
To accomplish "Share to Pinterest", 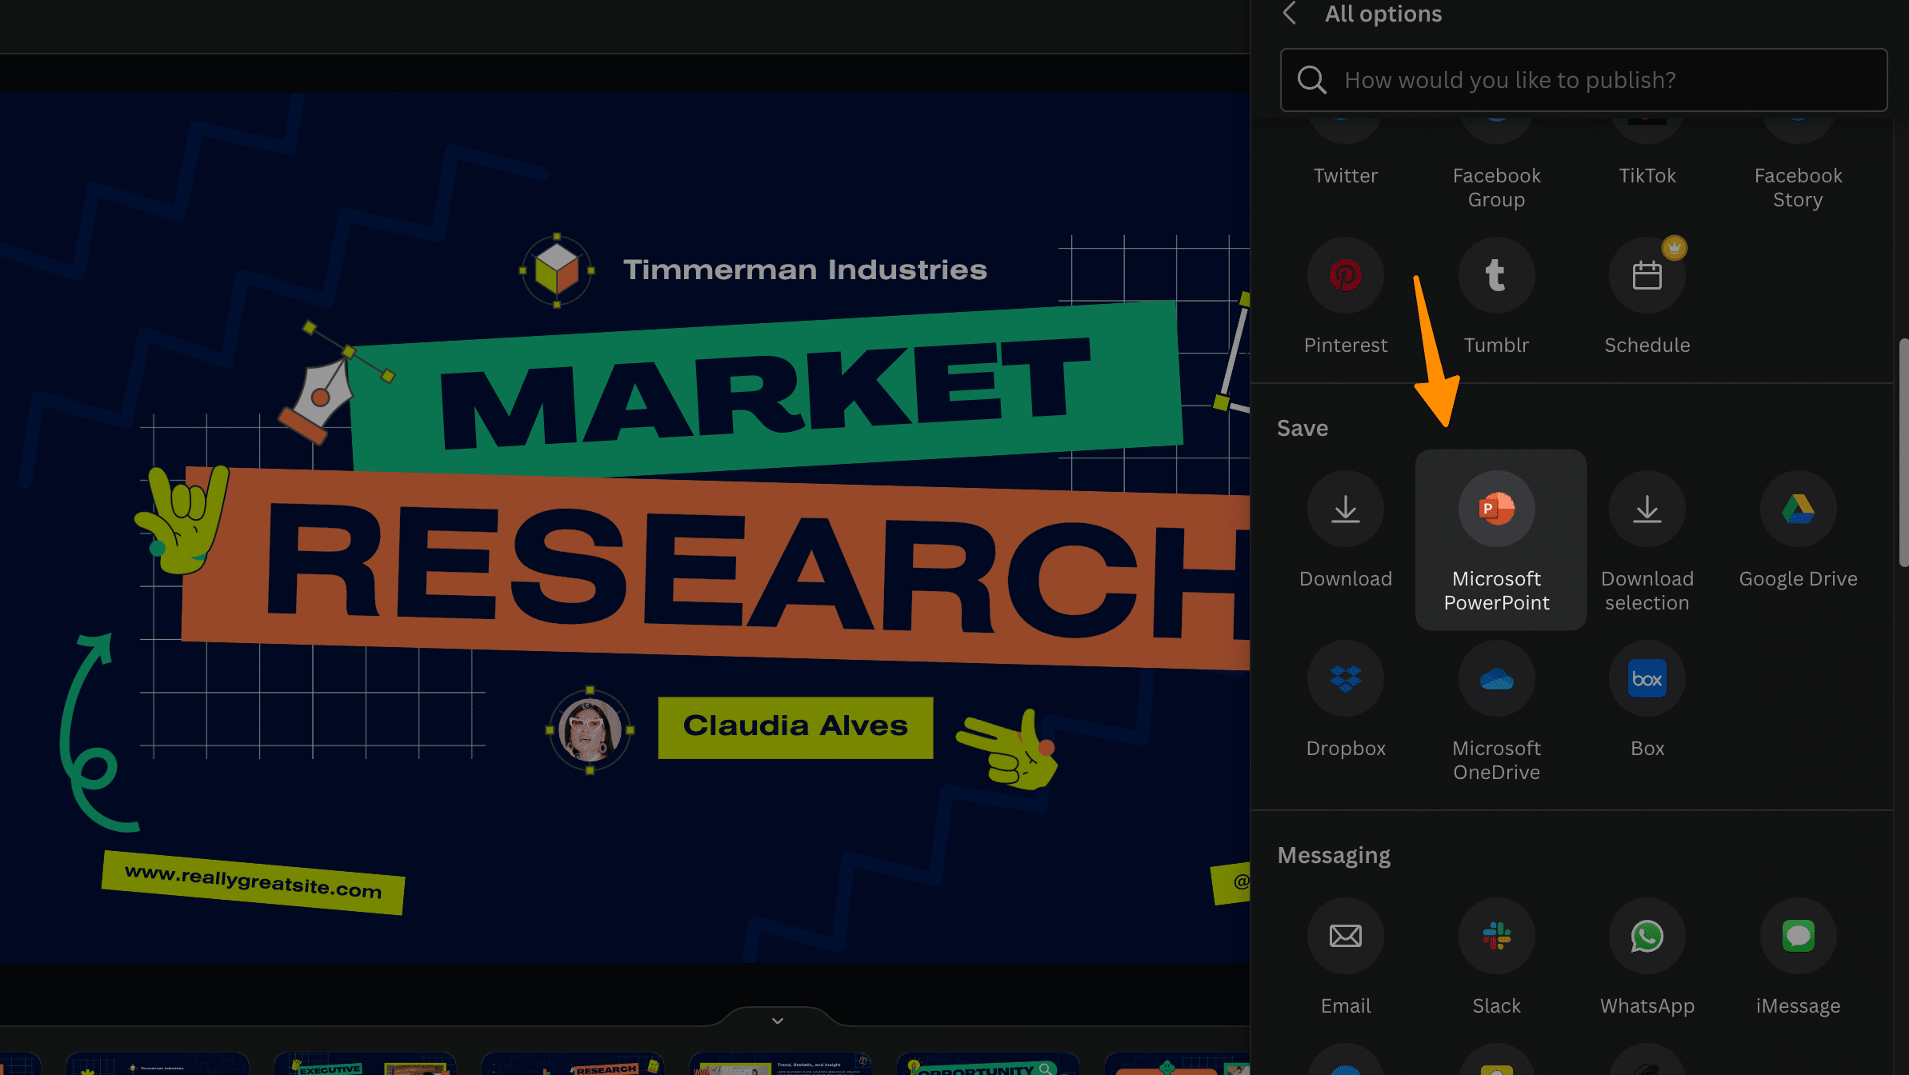I will coord(1345,276).
